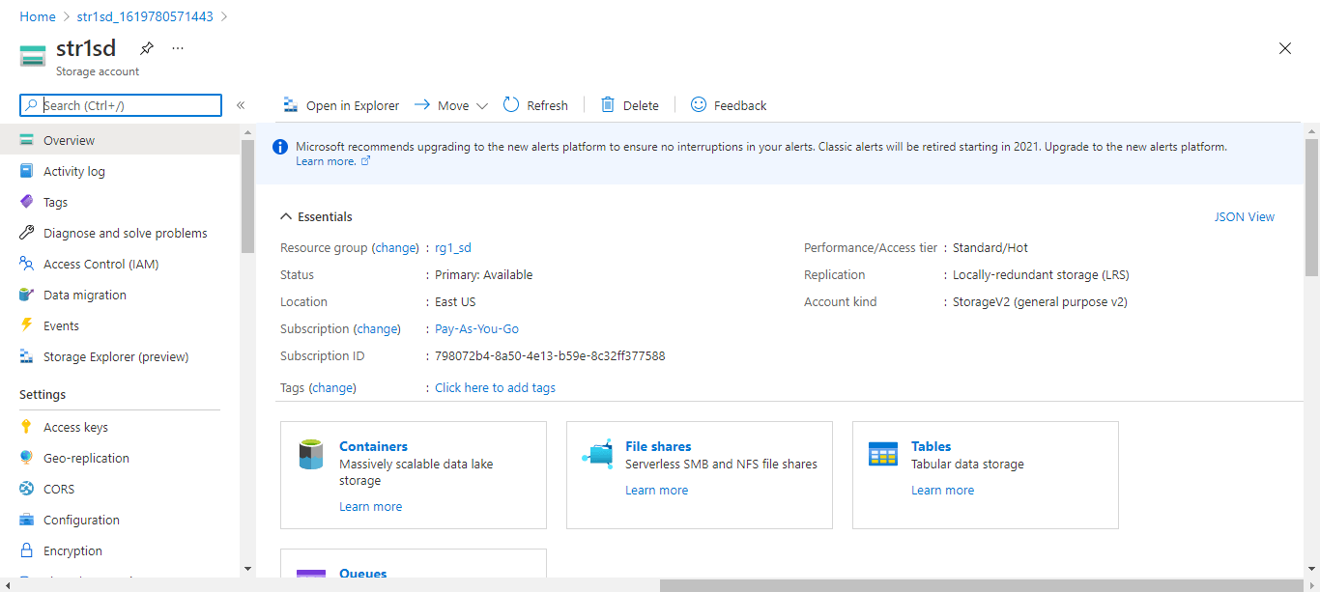
Task: Click the Open in Explorer button label
Action: [x=353, y=106]
